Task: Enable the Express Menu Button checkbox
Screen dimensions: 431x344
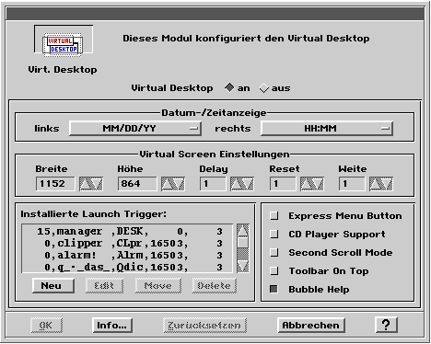Action: tap(274, 216)
